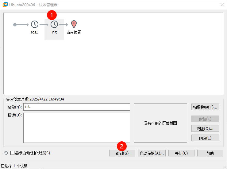Click the 描述(D): label

click(15, 115)
